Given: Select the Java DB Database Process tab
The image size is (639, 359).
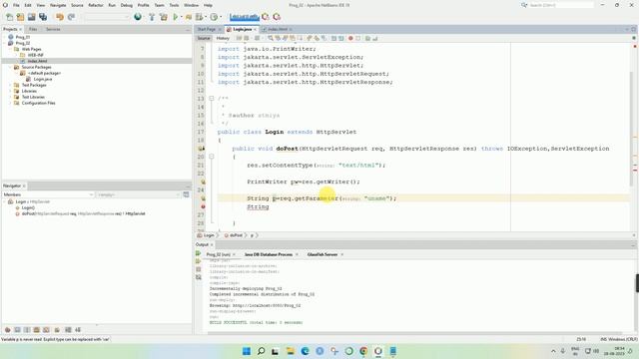Looking at the screenshot, I should click(x=269, y=254).
